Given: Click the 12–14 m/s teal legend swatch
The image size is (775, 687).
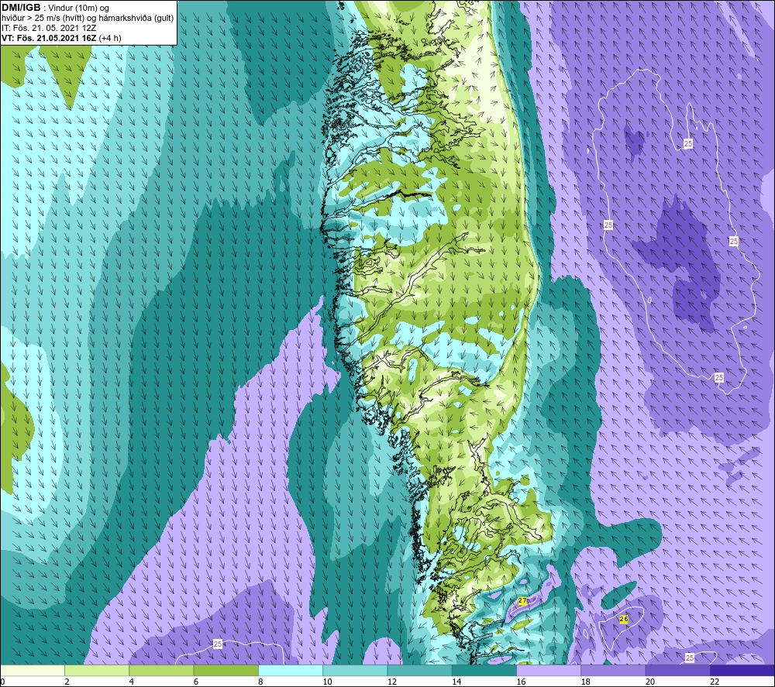Looking at the screenshot, I should coord(419,670).
